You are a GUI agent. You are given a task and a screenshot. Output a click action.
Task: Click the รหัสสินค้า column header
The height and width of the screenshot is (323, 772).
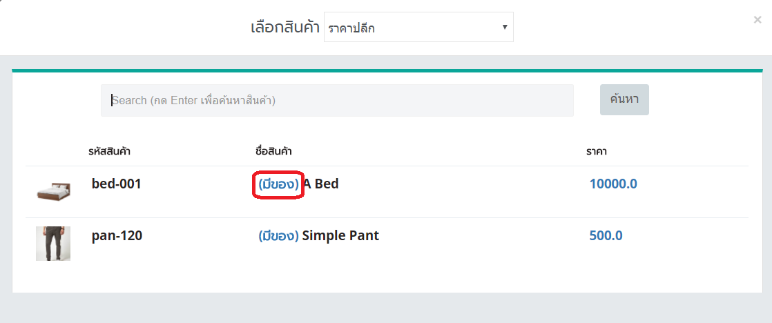pos(110,151)
